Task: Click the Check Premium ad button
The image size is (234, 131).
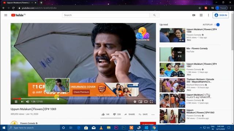Action: click(x=81, y=92)
